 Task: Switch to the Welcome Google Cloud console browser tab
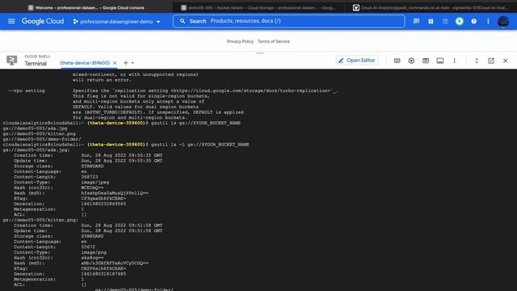(x=86, y=7)
